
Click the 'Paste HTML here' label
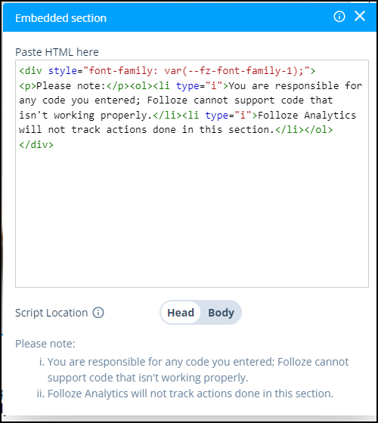(57, 52)
